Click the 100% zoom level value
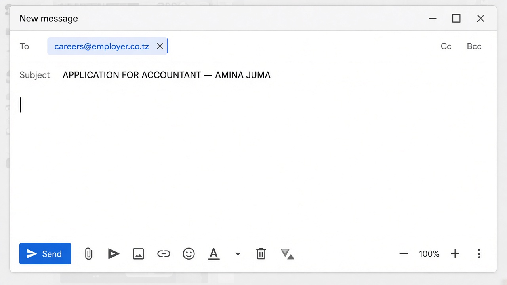The image size is (507, 285). (429, 254)
